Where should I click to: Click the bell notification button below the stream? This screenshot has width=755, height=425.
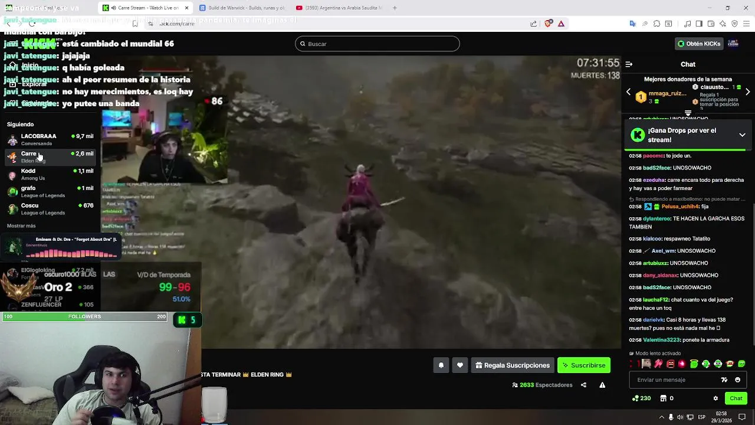[x=441, y=365]
